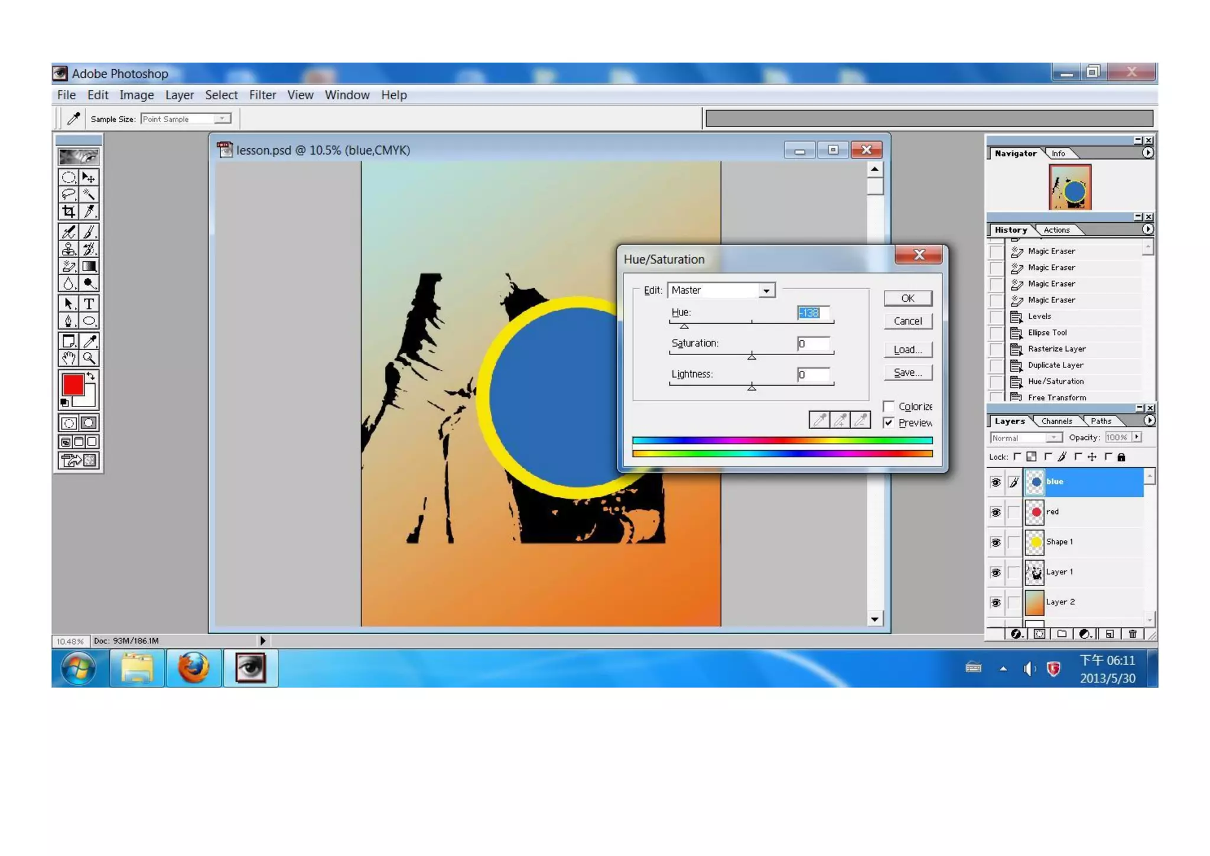The height and width of the screenshot is (856, 1210).
Task: Click the foreground red color swatch
Action: pos(73,385)
